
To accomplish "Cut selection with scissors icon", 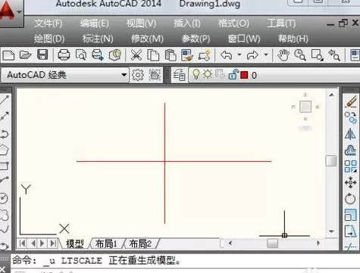I will point(136,55).
